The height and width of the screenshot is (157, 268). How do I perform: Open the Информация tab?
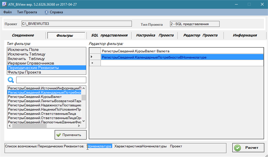(x=245, y=35)
